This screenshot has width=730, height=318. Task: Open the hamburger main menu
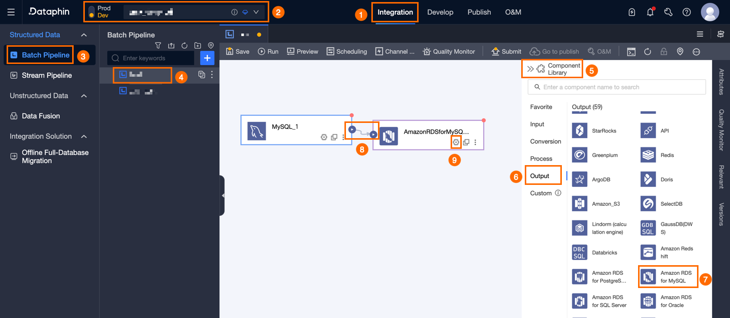coord(11,12)
